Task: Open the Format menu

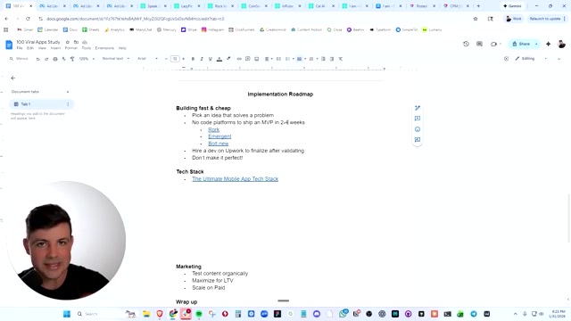Action: click(x=71, y=48)
